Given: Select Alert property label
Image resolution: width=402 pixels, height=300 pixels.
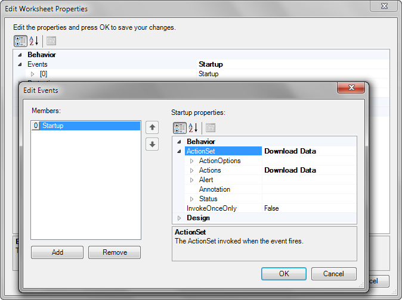Looking at the screenshot, I should pyautogui.click(x=206, y=180).
